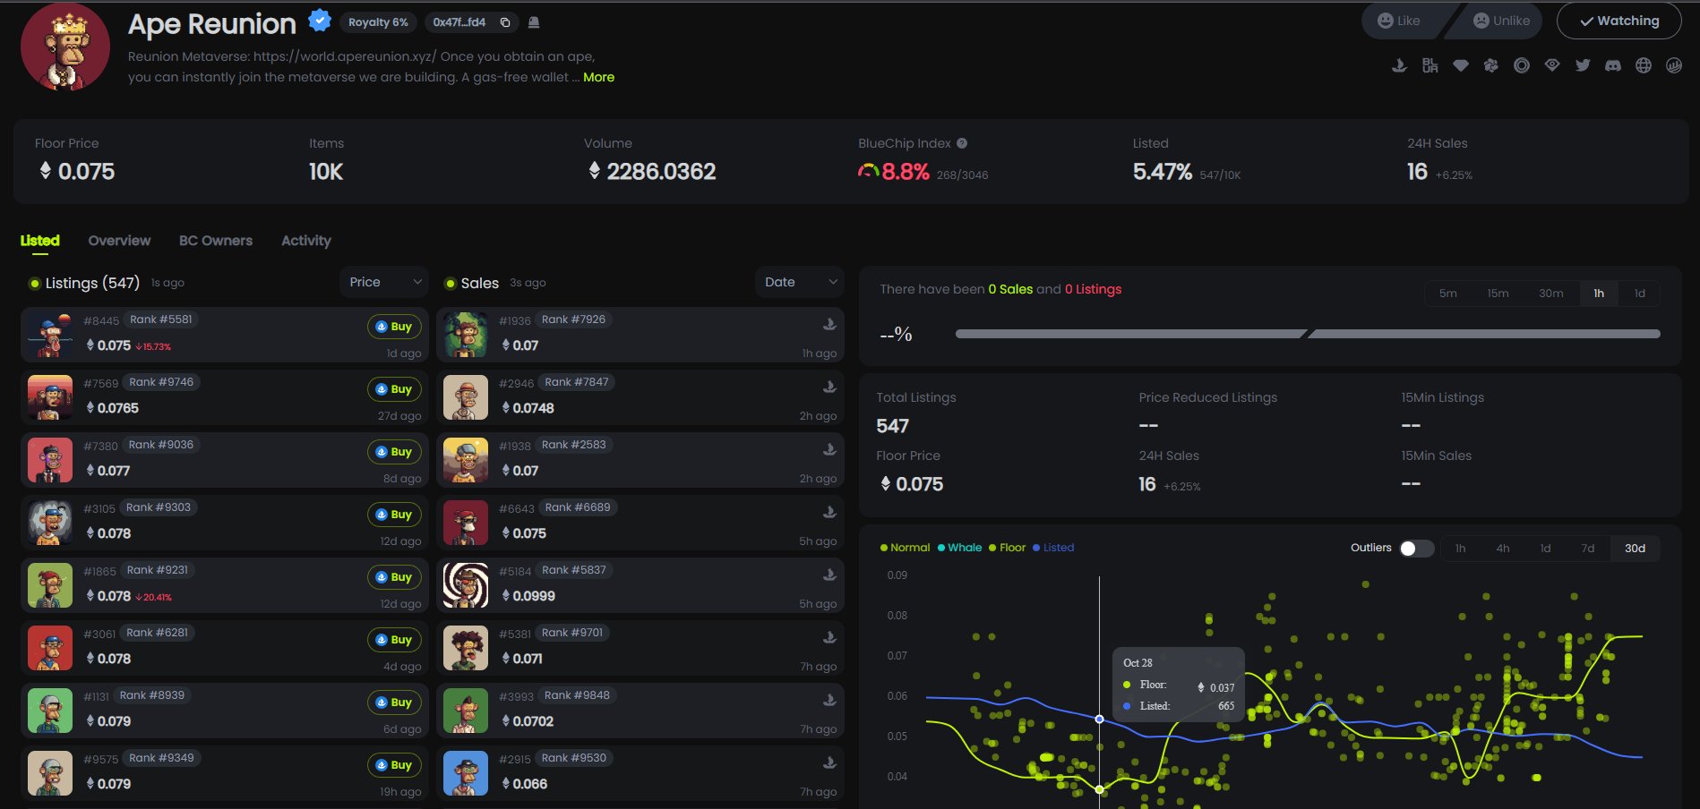Click the Royalty 6% badge
The height and width of the screenshot is (809, 1700).
pyautogui.click(x=378, y=22)
